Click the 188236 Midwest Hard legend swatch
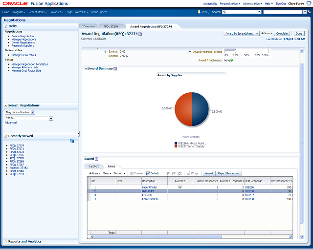 [176, 144]
